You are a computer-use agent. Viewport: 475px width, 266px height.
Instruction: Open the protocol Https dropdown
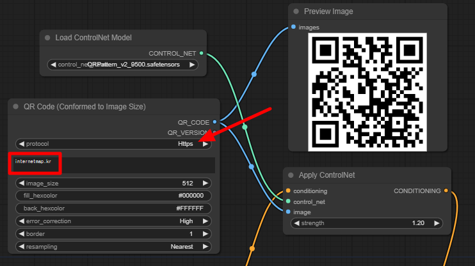coord(113,144)
